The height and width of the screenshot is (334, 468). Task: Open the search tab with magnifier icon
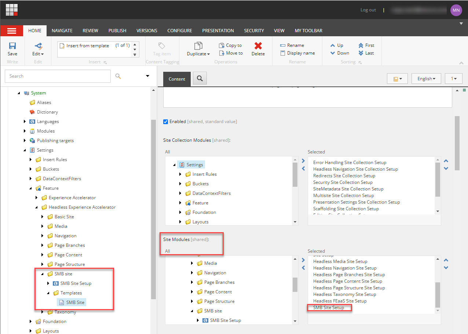click(x=200, y=78)
